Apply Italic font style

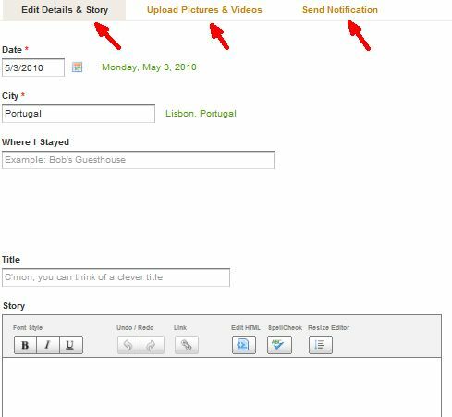48,345
